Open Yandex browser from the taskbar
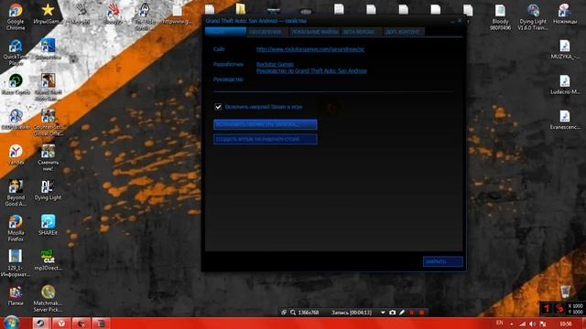 point(61,324)
